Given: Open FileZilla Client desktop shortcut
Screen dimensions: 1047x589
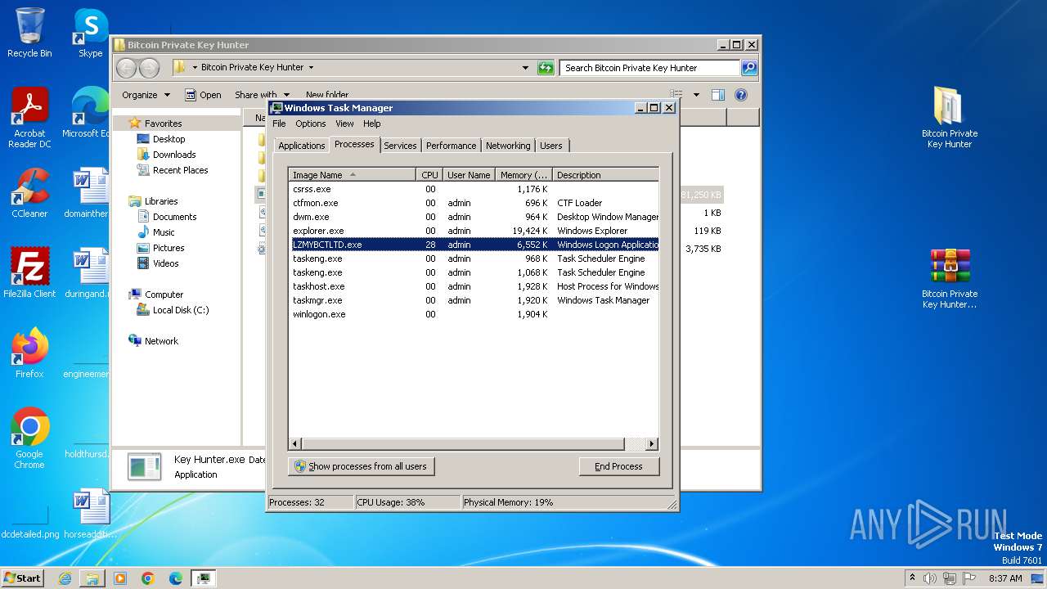Looking at the screenshot, I should point(29,272).
